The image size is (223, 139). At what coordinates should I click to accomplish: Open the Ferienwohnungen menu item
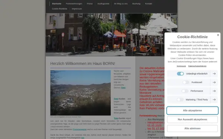74,4
